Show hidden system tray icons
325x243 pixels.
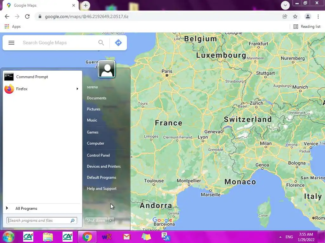(280, 237)
